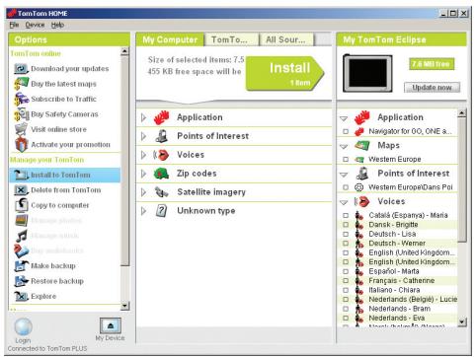
Task: Click the Visit online store link text
Action: [x=59, y=129]
